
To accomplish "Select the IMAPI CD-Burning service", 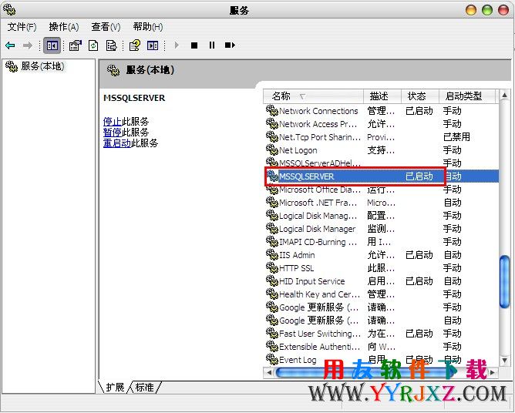I will point(382,242).
